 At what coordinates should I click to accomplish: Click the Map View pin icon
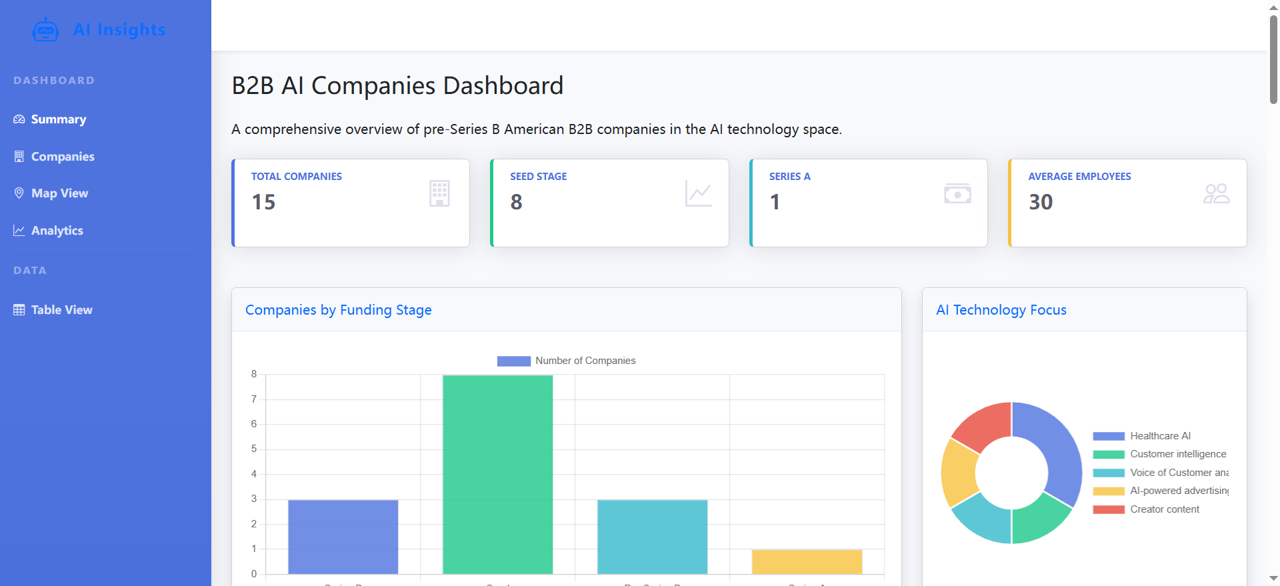(19, 193)
